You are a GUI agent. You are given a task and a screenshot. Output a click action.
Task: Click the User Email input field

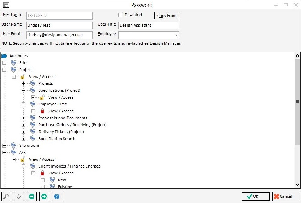coord(59,35)
